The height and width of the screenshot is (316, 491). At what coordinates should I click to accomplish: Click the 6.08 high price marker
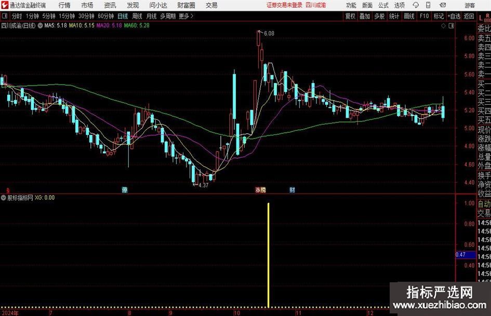pyautogui.click(x=269, y=34)
